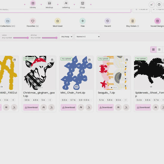Open Christmas gingham goat thumbnail
This screenshot has width=164, height=164.
(x=39, y=73)
